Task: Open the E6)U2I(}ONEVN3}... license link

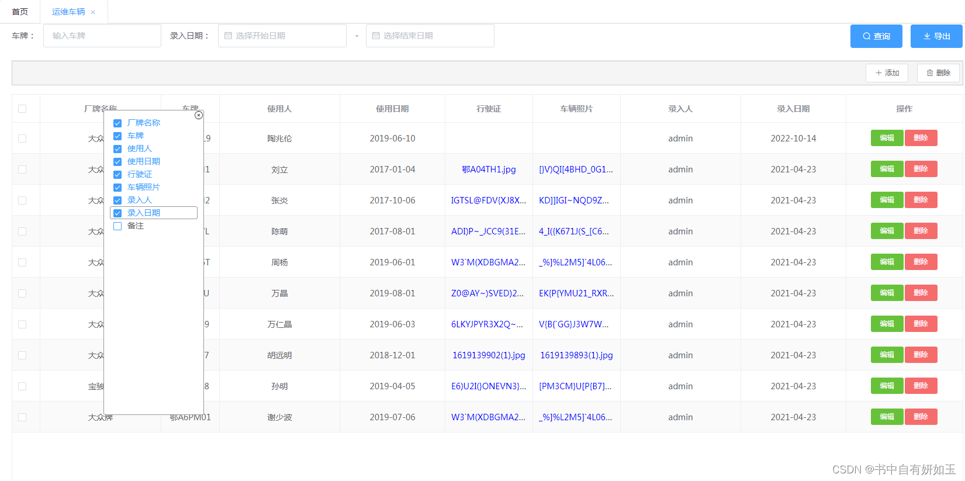Action: (x=489, y=386)
